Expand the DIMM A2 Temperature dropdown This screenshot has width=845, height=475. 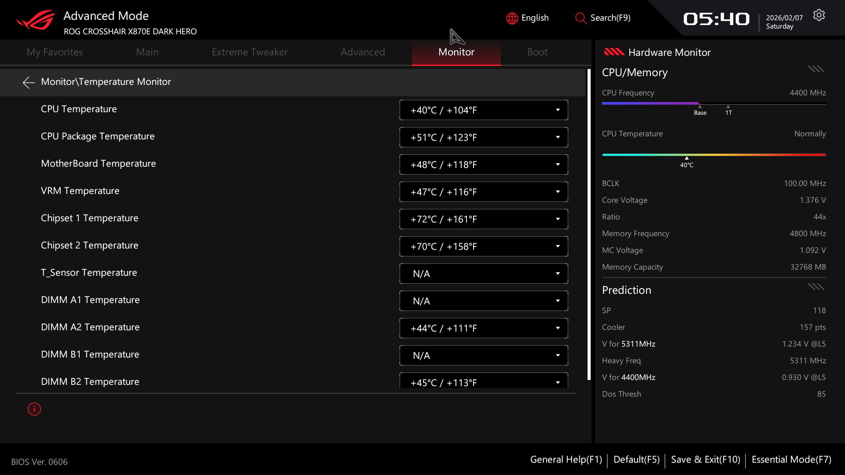[x=483, y=328]
